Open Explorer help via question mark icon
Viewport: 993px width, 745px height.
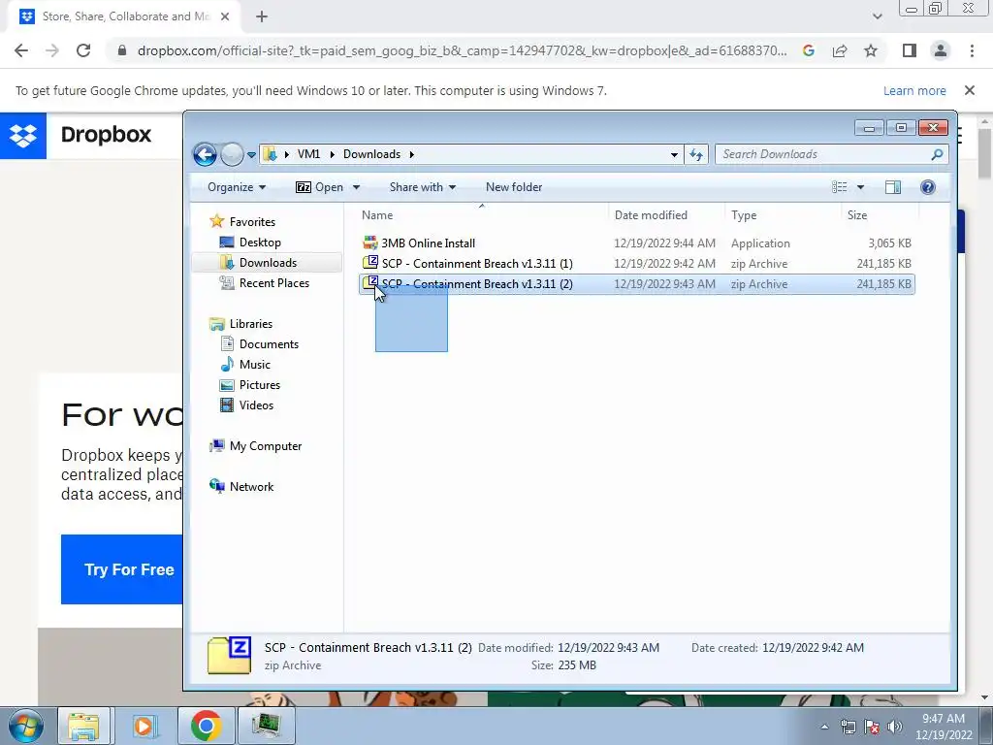pos(928,187)
